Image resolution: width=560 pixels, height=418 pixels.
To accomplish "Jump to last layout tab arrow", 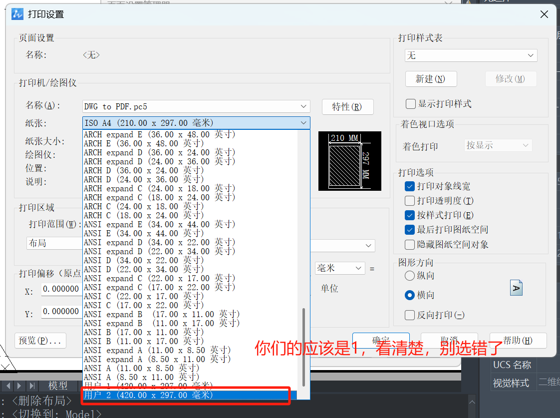I will pos(32,386).
